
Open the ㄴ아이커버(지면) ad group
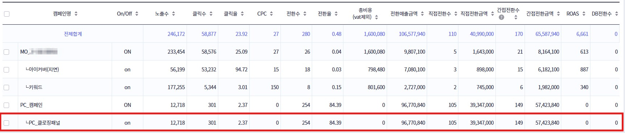pyautogui.click(x=42, y=70)
